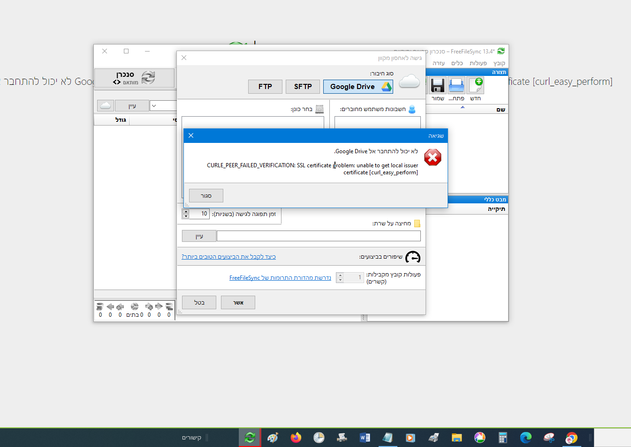Click the parallel file operations number field

[354, 277]
